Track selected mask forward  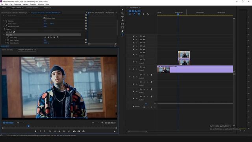(51, 37)
